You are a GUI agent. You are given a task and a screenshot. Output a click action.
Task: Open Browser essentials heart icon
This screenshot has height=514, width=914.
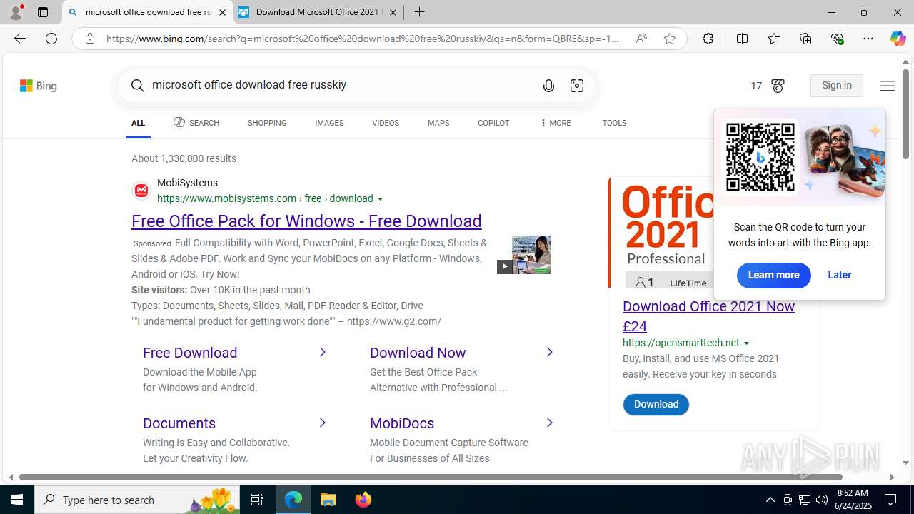tap(837, 39)
